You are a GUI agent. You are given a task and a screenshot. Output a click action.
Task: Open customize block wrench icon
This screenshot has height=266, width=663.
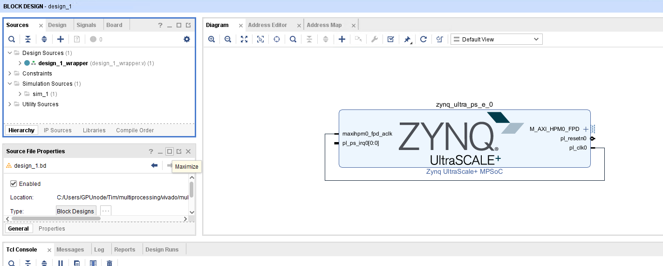coord(374,39)
